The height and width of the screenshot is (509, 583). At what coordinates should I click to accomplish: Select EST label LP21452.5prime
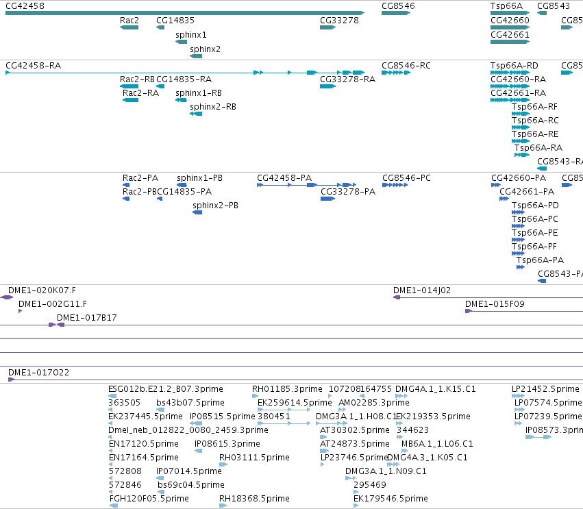coord(545,389)
